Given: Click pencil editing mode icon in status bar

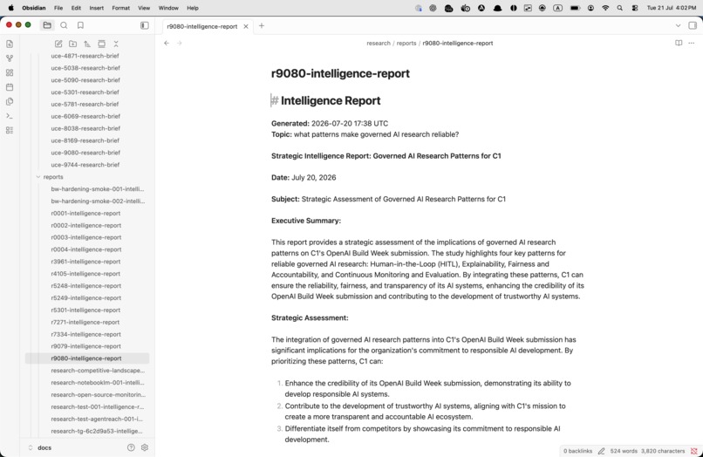Looking at the screenshot, I should 601,451.
